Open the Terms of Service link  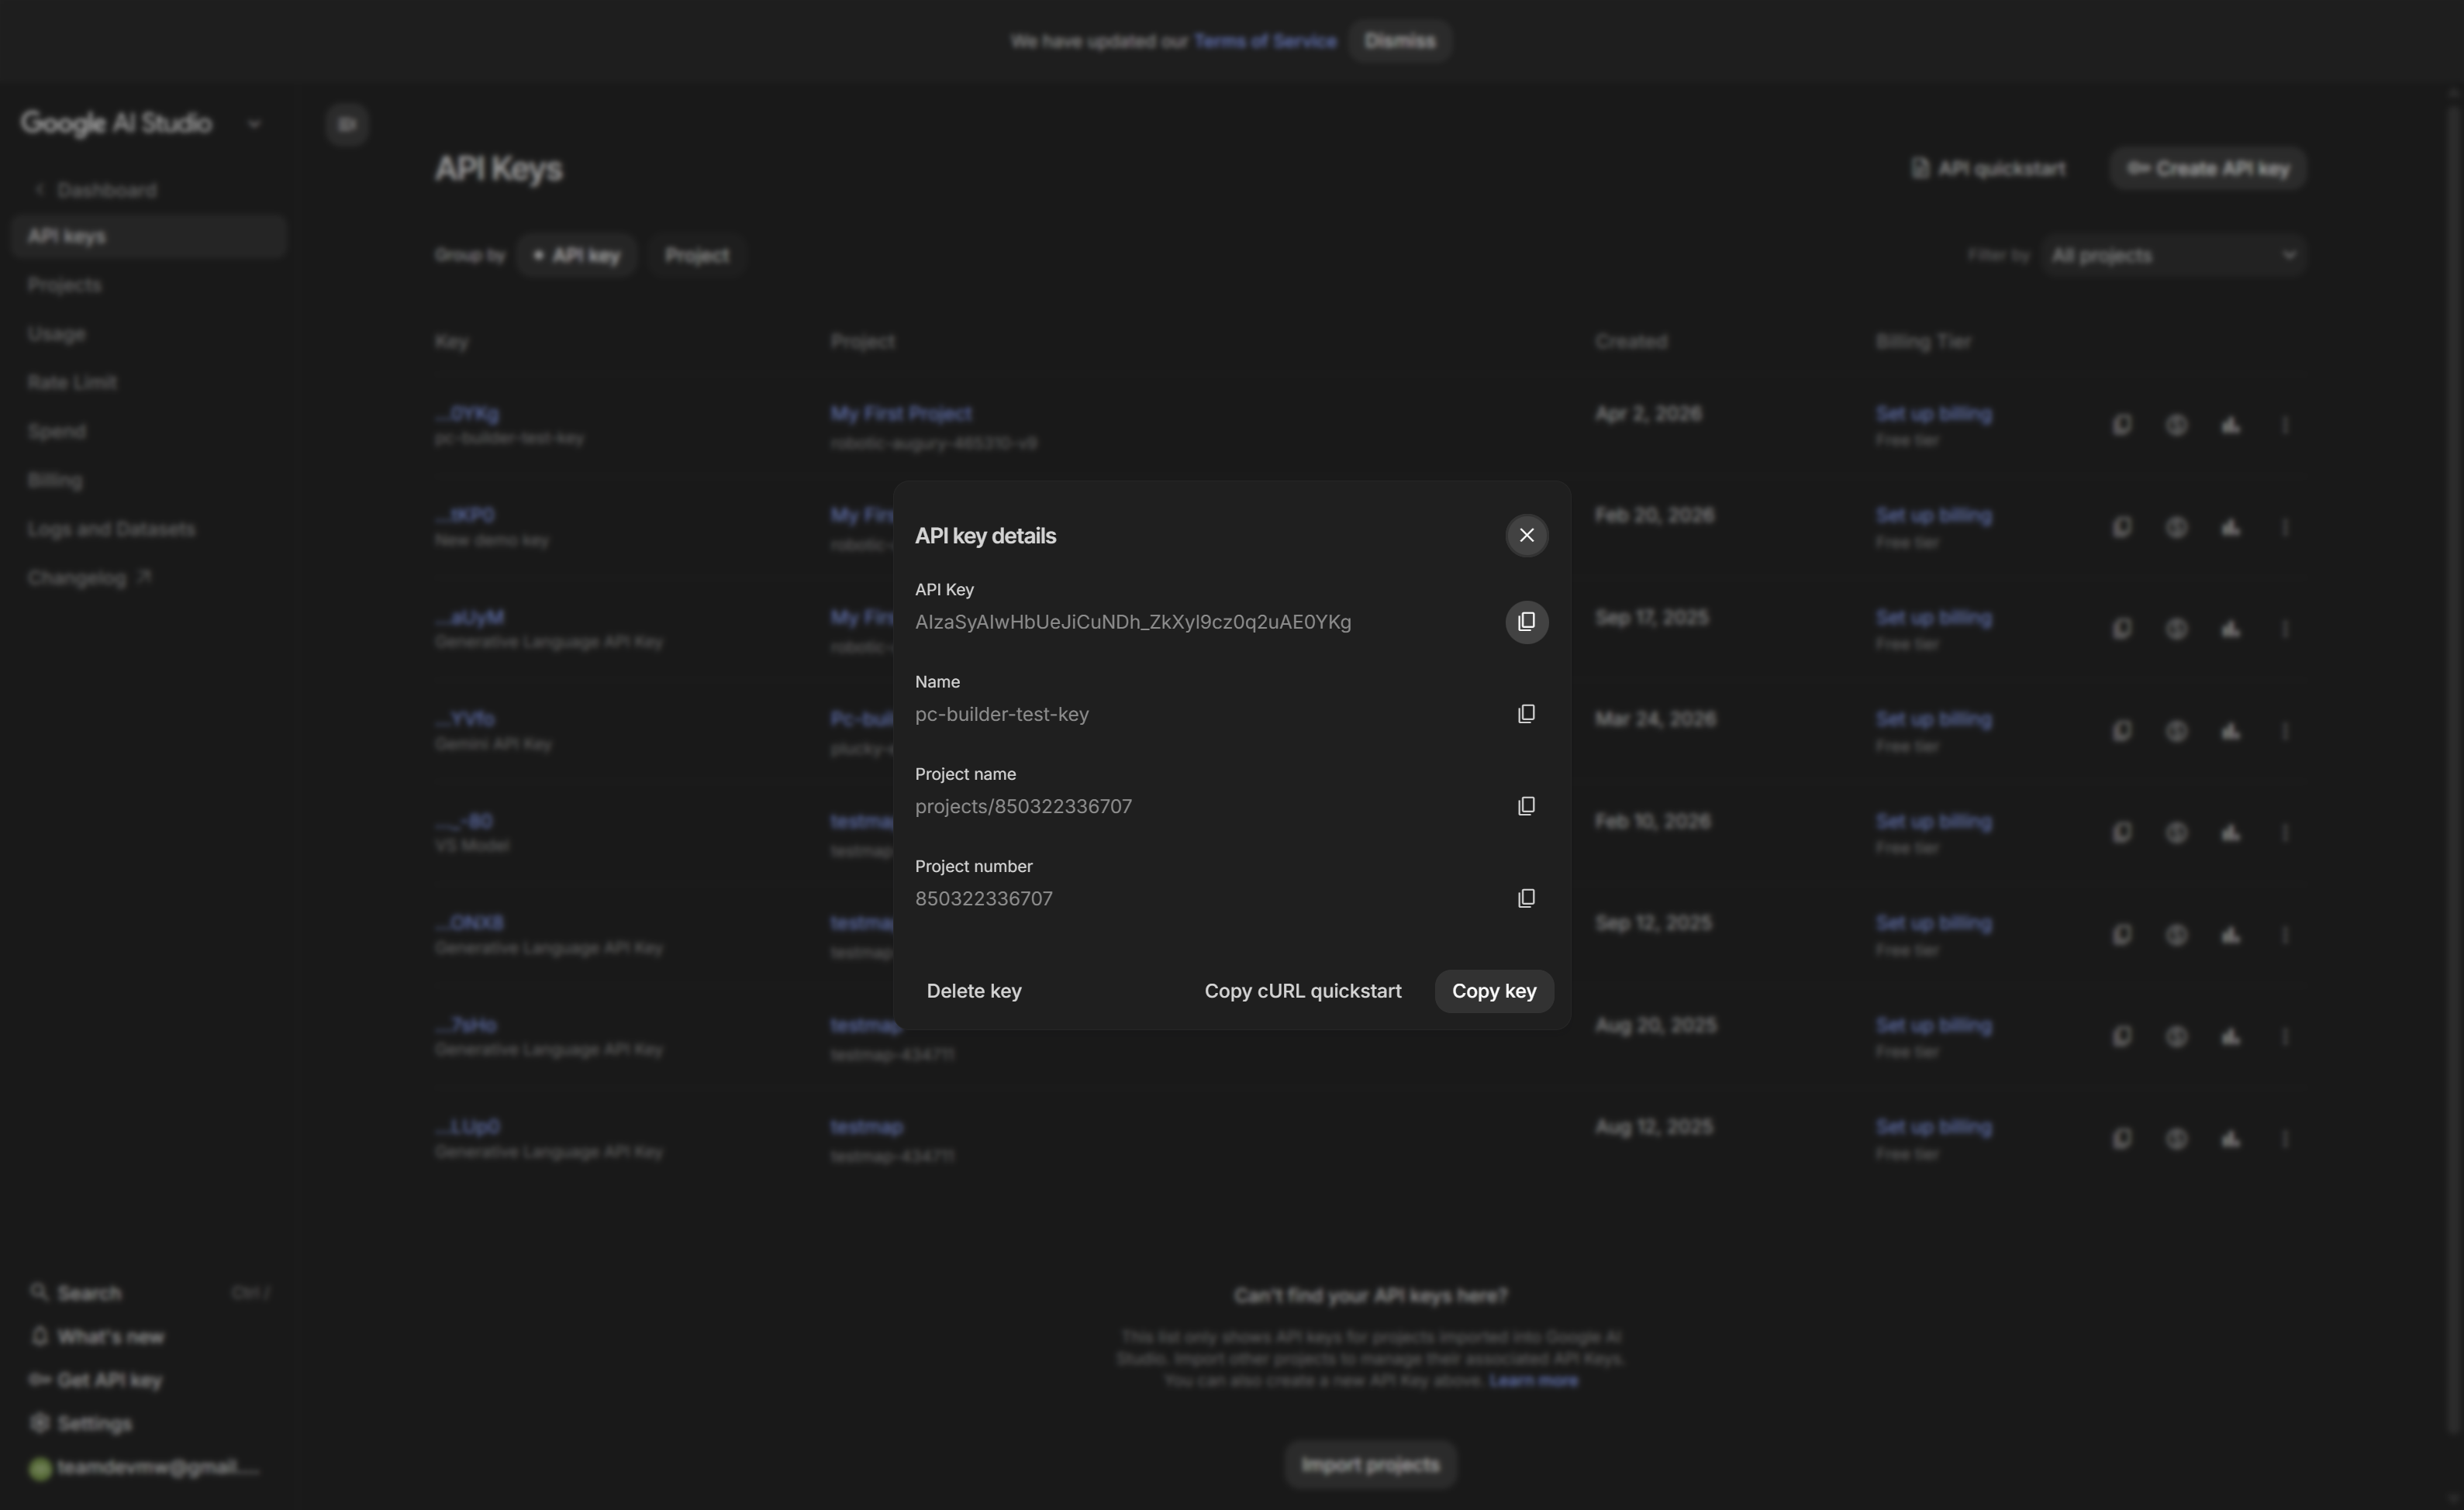1265,41
